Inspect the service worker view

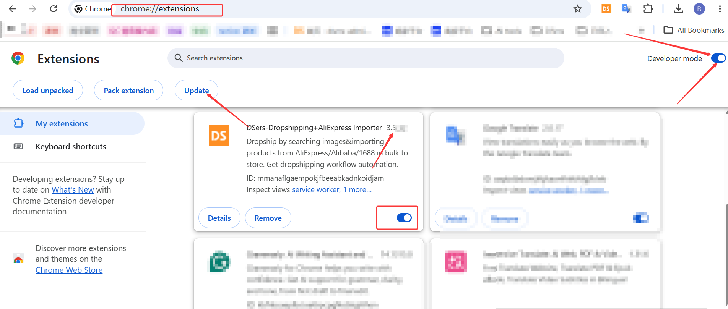pyautogui.click(x=316, y=190)
